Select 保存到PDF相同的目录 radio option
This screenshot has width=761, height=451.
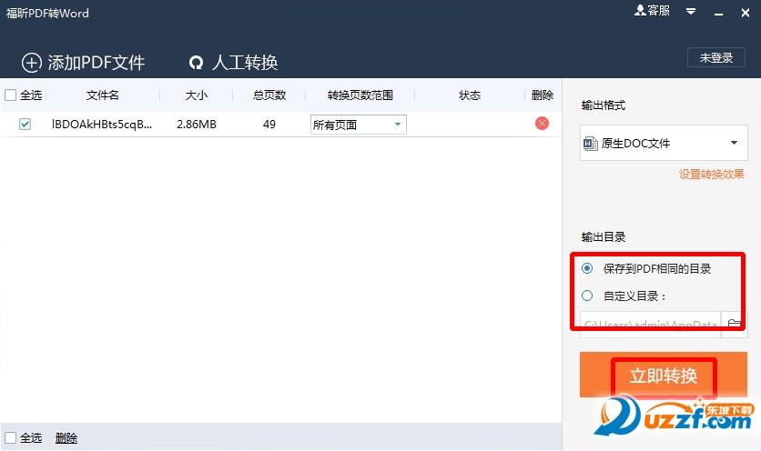pos(587,268)
